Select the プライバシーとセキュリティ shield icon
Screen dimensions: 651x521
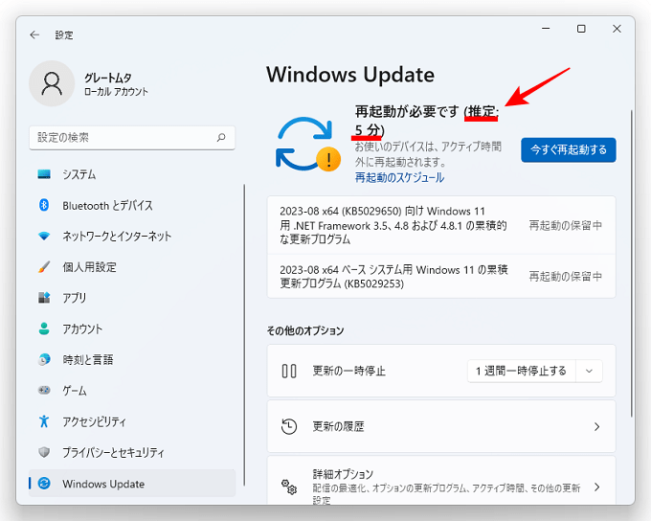click(x=44, y=452)
